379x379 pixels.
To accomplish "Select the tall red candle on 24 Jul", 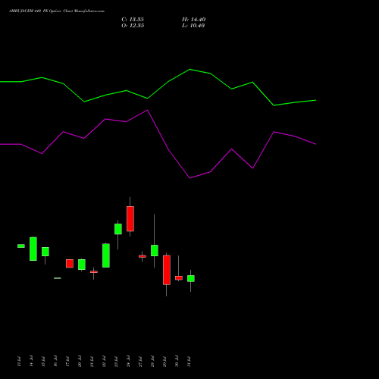I will [130, 218].
